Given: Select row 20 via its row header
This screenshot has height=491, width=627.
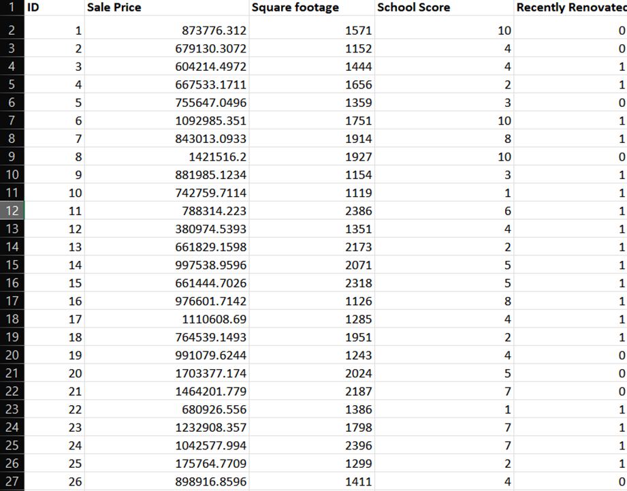Looking at the screenshot, I should pos(10,355).
